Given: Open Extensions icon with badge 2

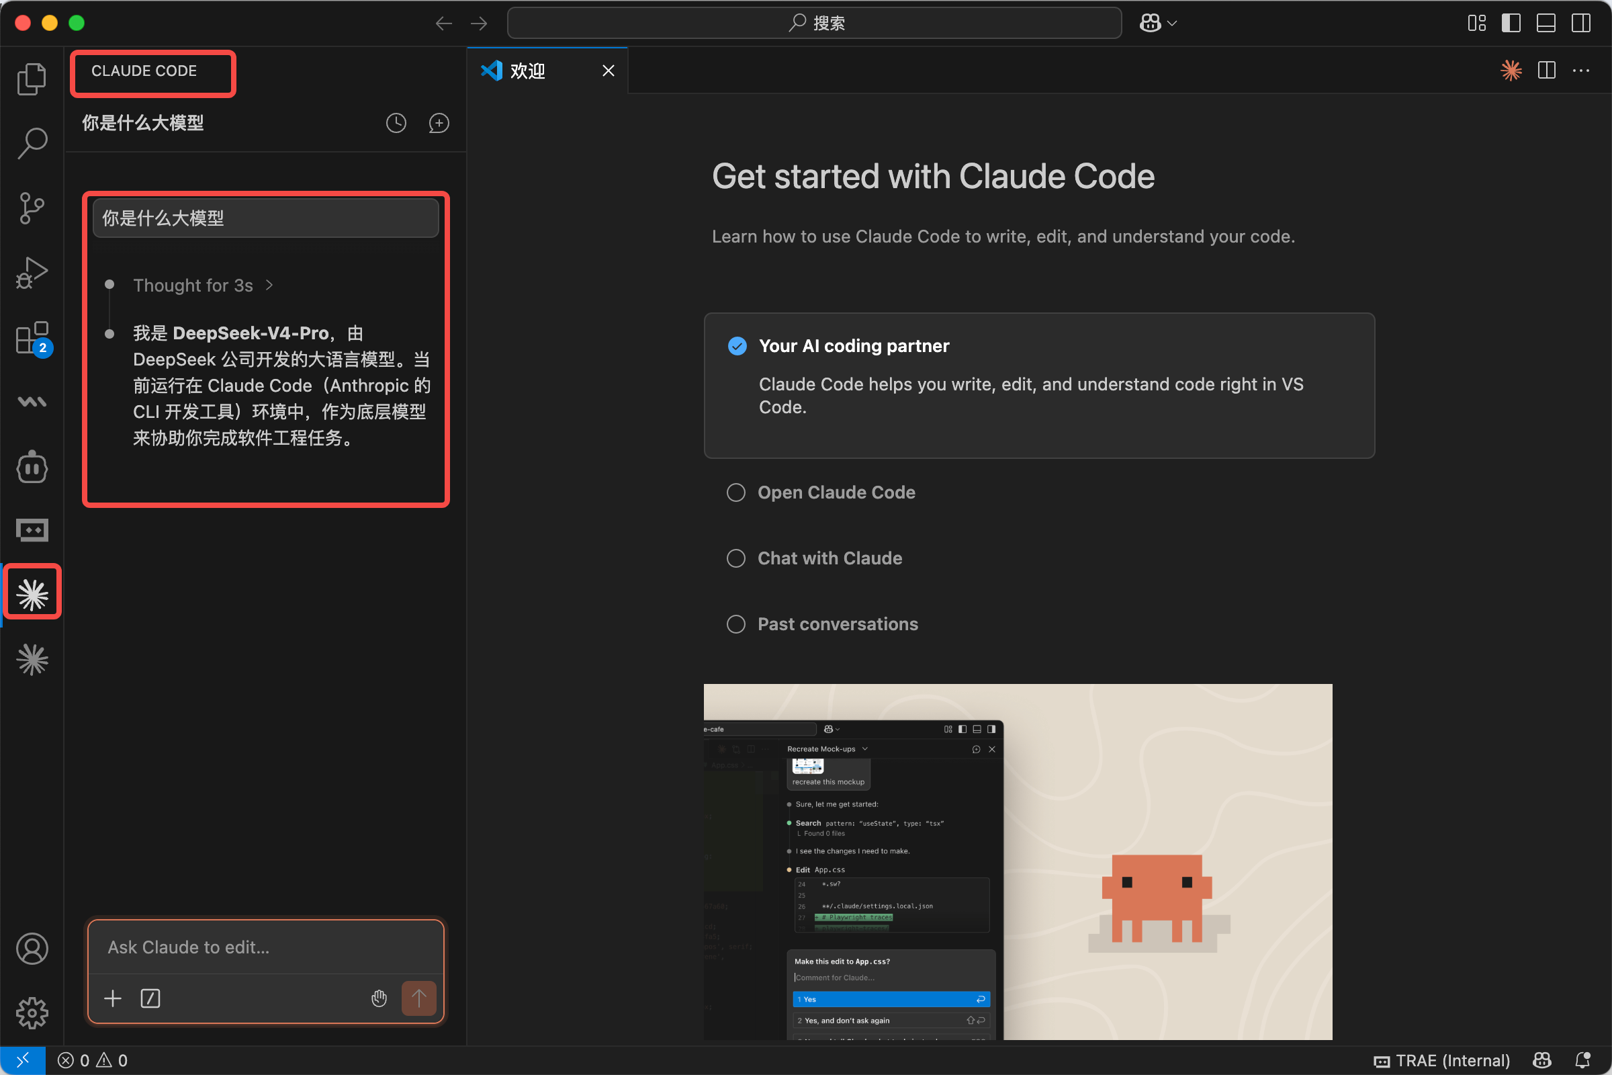Looking at the screenshot, I should [x=32, y=337].
